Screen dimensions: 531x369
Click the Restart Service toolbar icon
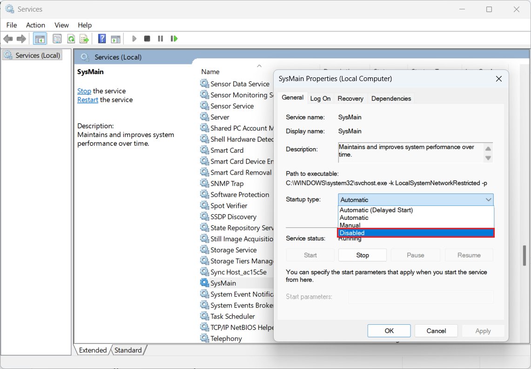pyautogui.click(x=174, y=39)
